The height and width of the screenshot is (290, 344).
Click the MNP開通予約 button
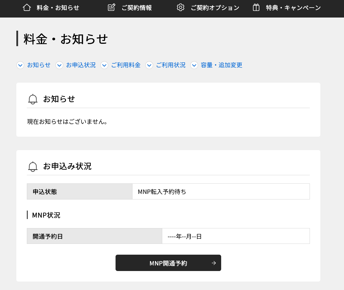click(x=168, y=263)
